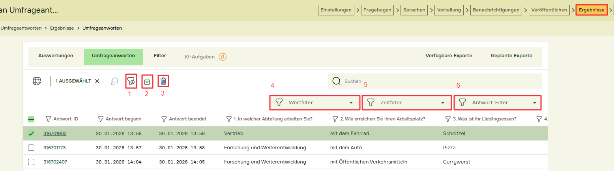Check the box for response 316701773
Screen dimensions: 614x171
tap(31, 148)
